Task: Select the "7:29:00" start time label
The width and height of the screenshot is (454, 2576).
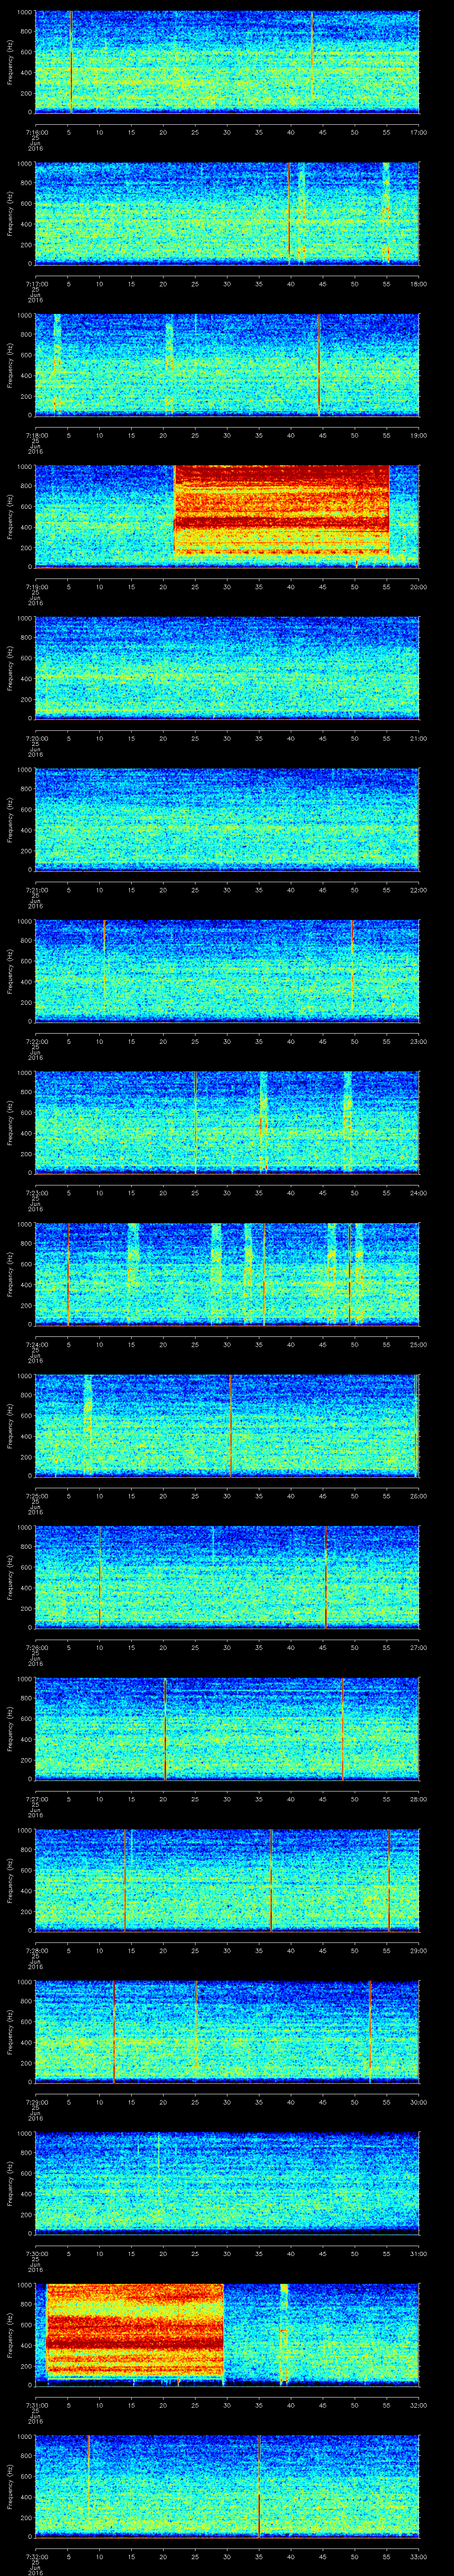Action: pos(37,2103)
